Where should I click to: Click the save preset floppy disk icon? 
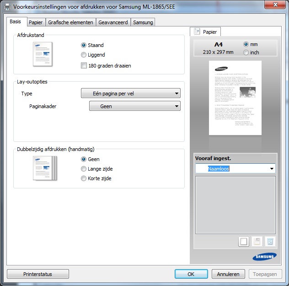257,242
